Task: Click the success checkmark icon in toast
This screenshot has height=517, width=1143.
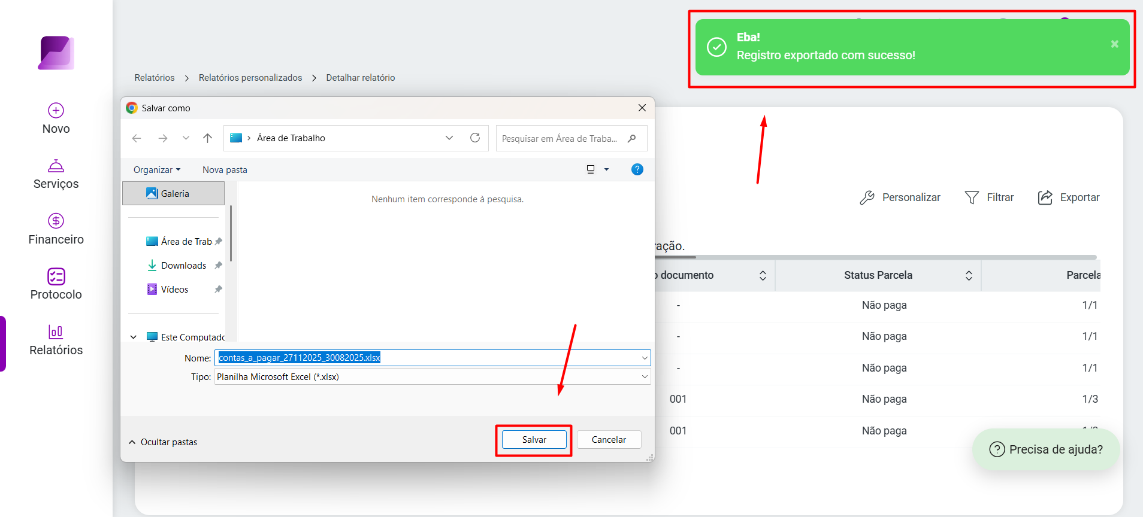Action: (716, 47)
